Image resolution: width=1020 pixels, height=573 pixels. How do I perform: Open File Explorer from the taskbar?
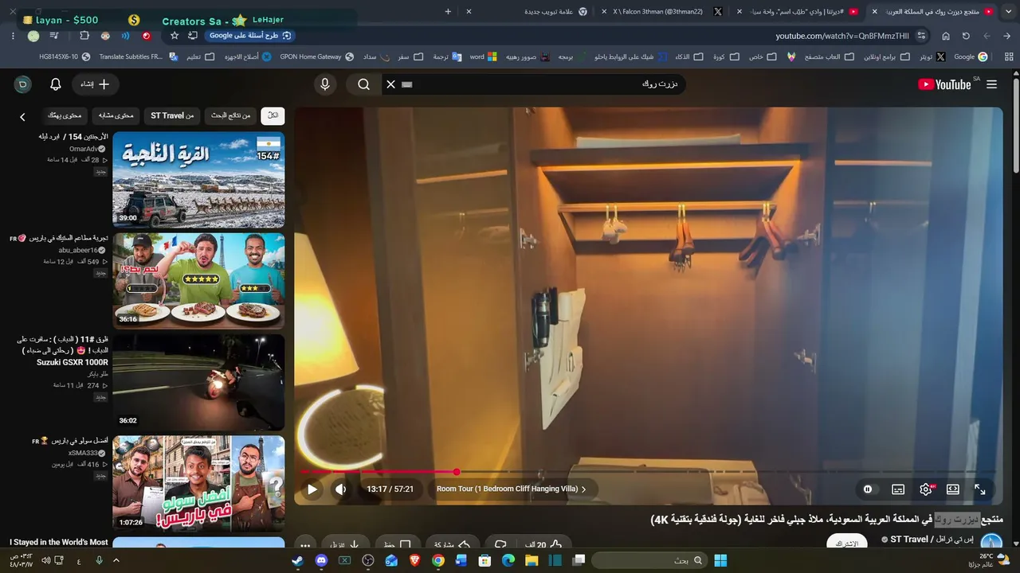coord(532,560)
